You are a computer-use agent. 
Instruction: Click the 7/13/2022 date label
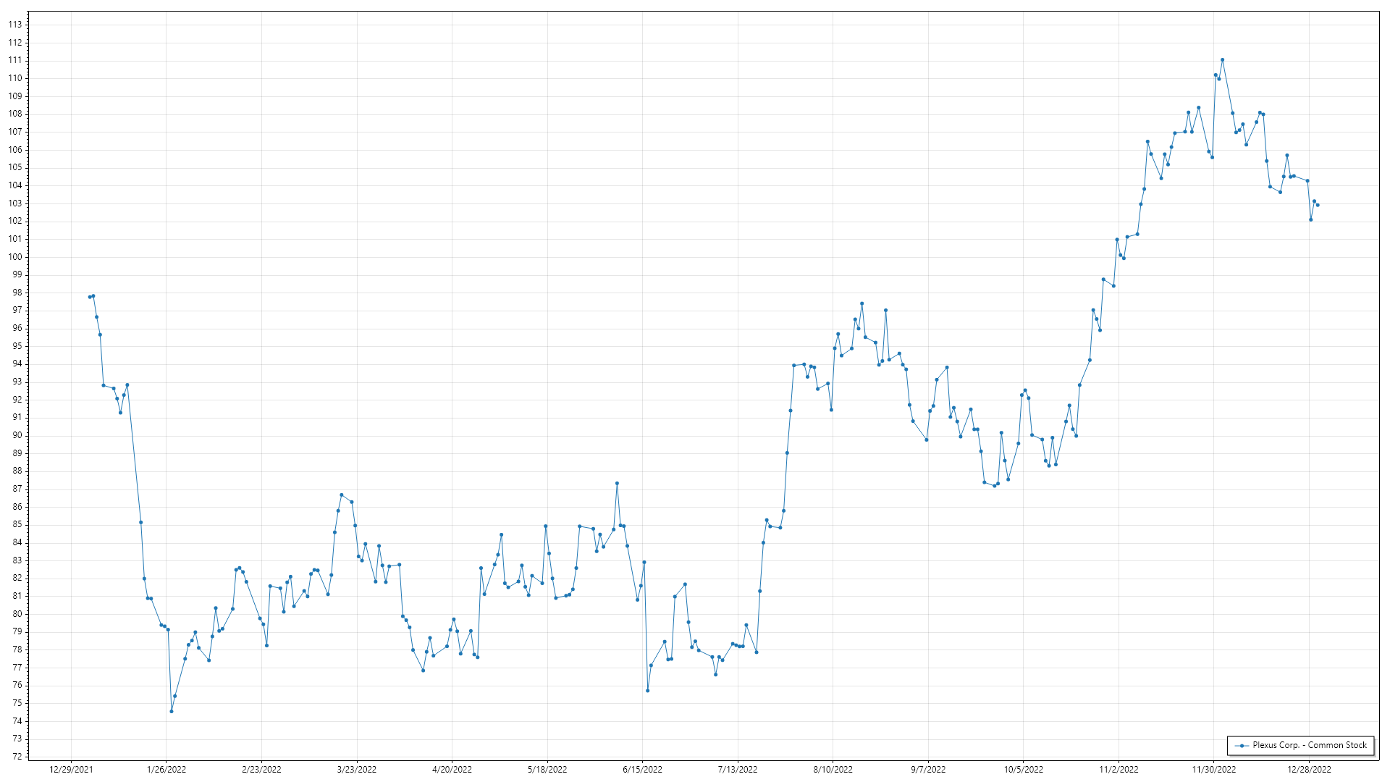coord(738,770)
